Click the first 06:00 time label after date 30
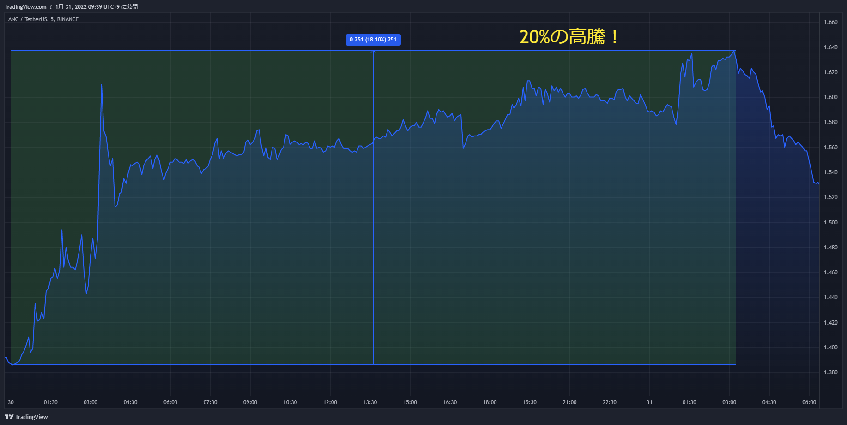The height and width of the screenshot is (425, 847). 170,402
